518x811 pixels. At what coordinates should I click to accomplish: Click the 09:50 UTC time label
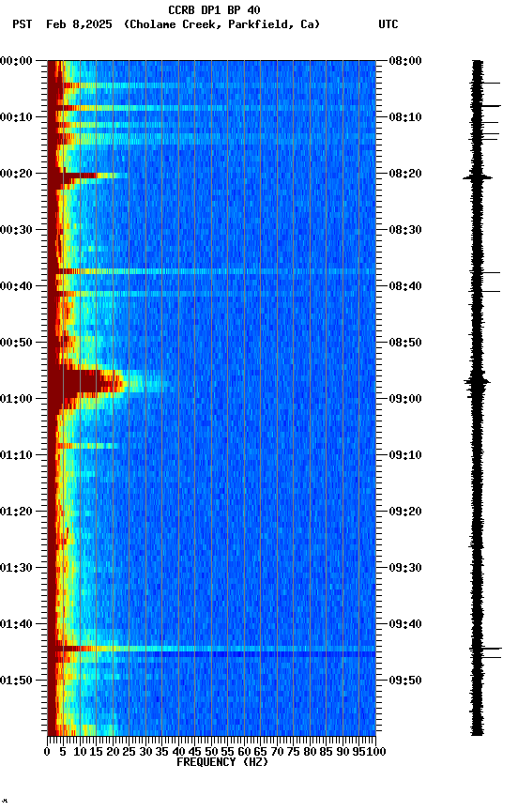tap(405, 681)
